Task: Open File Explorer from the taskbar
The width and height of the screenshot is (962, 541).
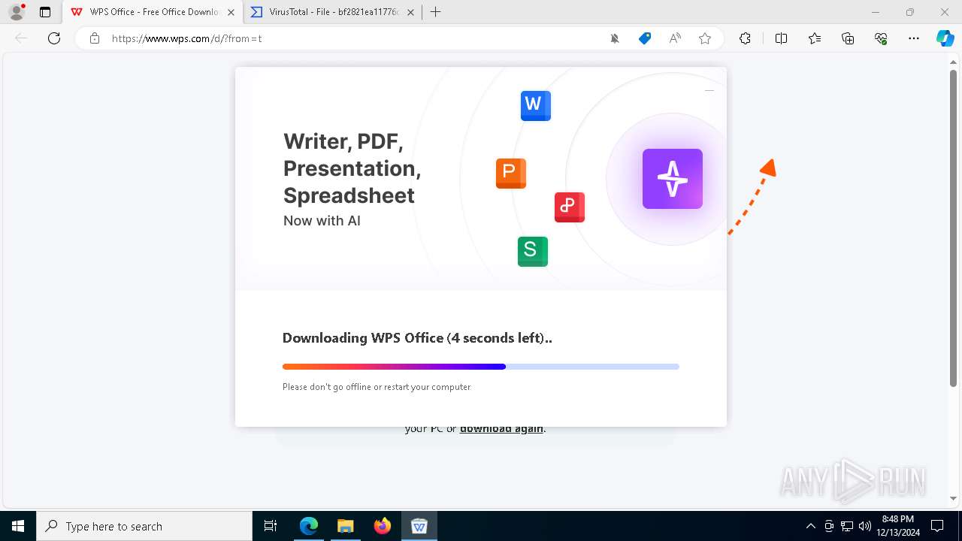Action: [x=346, y=526]
